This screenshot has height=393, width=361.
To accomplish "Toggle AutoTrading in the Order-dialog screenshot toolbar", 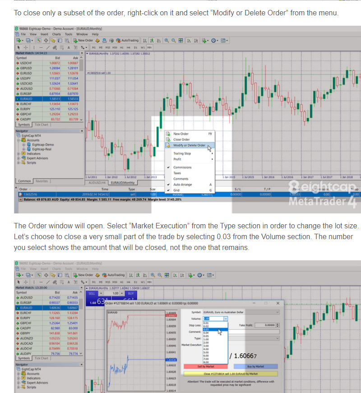I will [x=113, y=275].
